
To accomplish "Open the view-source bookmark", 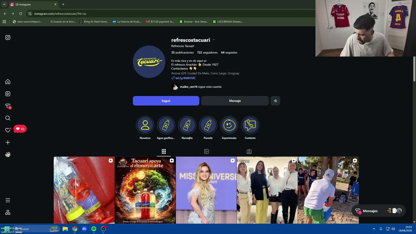I will [x=27, y=22].
